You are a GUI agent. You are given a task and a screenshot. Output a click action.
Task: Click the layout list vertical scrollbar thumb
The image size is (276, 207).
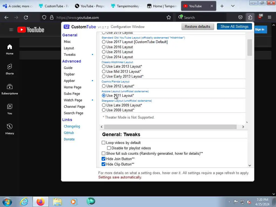pos(250,47)
